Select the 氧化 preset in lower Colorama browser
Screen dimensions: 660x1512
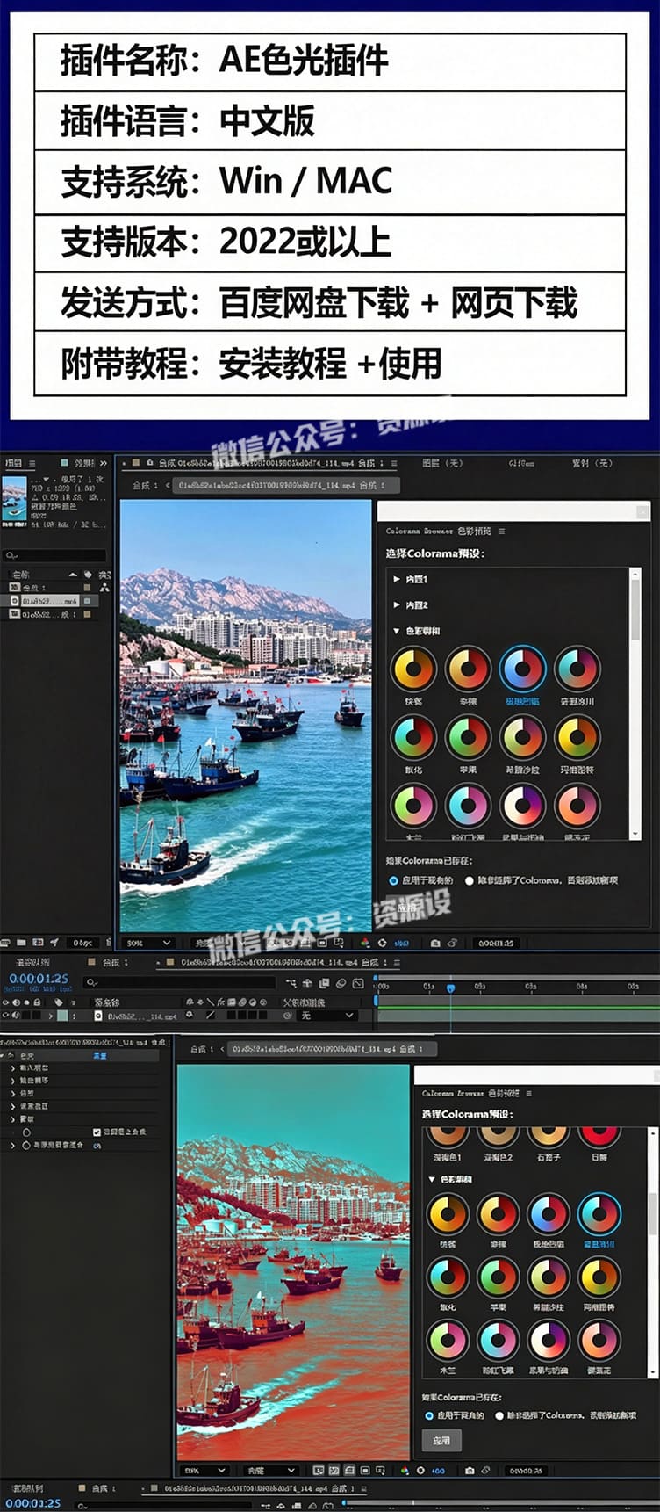tap(448, 1277)
